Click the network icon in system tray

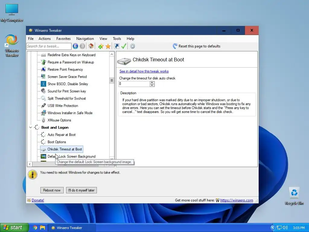(x=279, y=228)
